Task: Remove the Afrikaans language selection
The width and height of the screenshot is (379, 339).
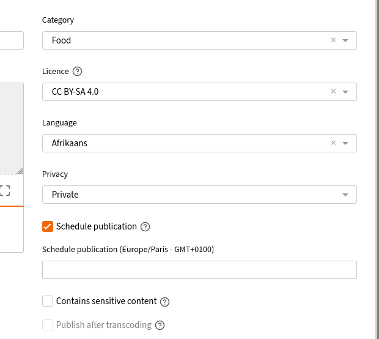Action: (333, 143)
